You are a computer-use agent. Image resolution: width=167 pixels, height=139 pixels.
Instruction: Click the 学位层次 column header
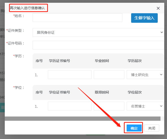coord(134,92)
